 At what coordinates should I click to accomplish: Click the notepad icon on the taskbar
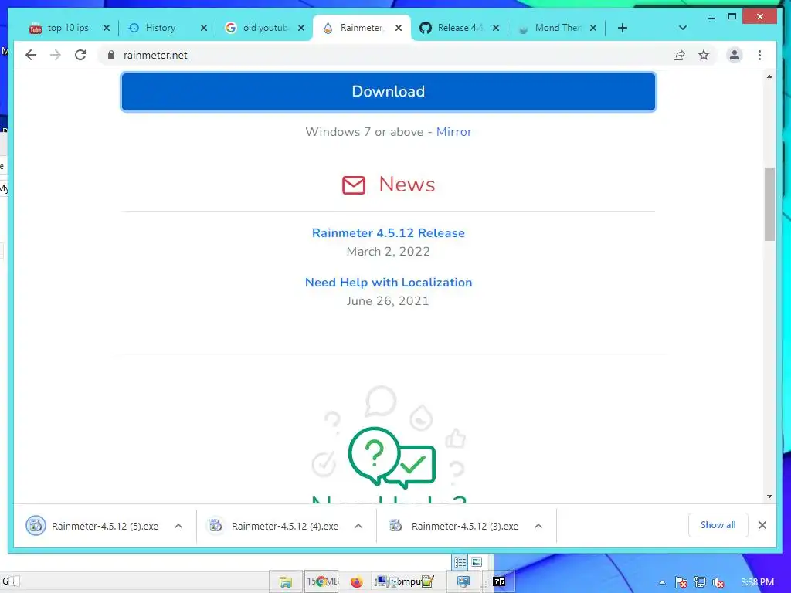click(428, 581)
